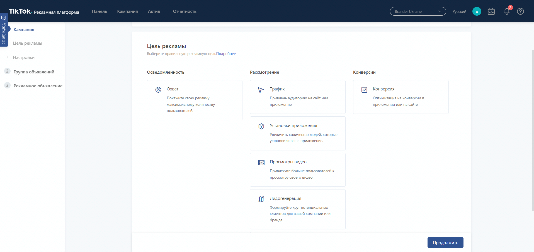Click the Reach (Охват) target icon
This screenshot has width=534, height=252.
coord(158,90)
